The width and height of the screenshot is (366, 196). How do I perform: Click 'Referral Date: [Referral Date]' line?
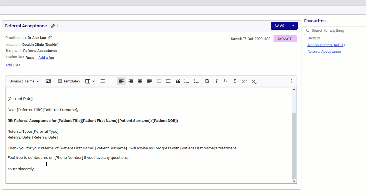click(x=33, y=137)
